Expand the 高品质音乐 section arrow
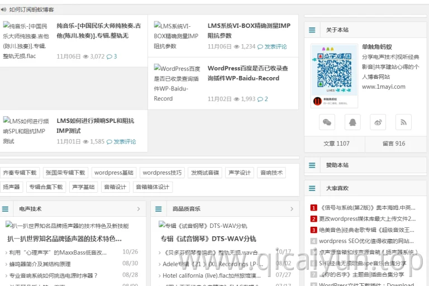Screen dimensions: 429x286 pos(292,209)
